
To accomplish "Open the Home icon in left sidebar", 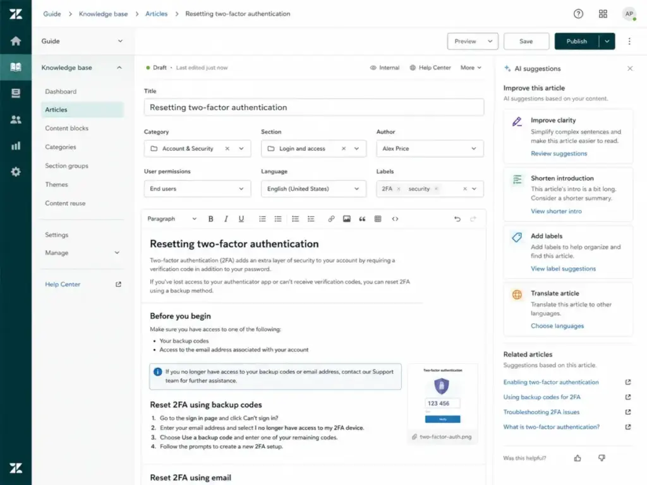I will (16, 41).
